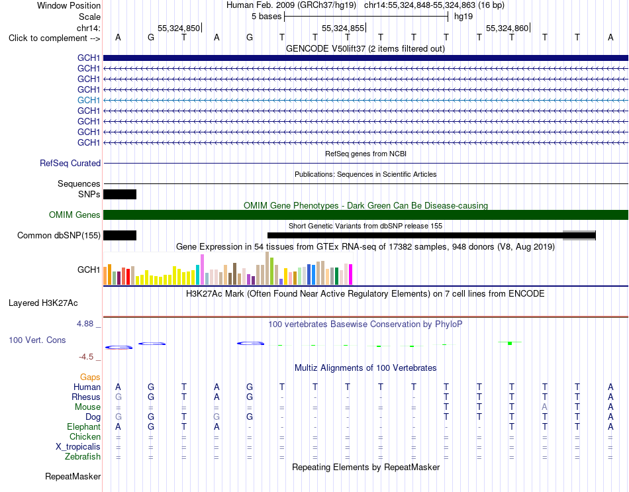Click the 'RepeatMasker' track label
The width and height of the screenshot is (629, 492).
[x=73, y=477]
